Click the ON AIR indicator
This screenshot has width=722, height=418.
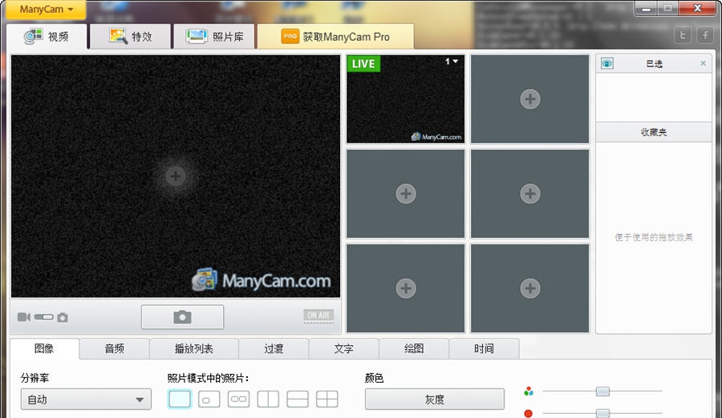point(318,316)
